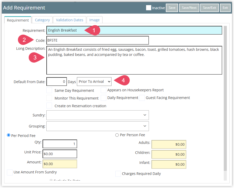Click the Save button
Screen dimensions: 234x188
point(172,8)
